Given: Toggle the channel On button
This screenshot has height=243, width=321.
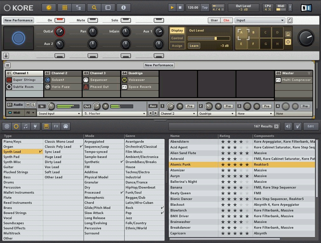Looking at the screenshot, I should tap(59, 20).
